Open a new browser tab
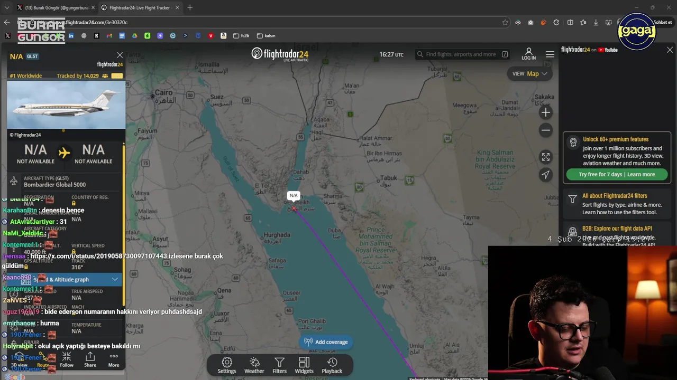Screen dimensions: 677x380 [190, 7]
